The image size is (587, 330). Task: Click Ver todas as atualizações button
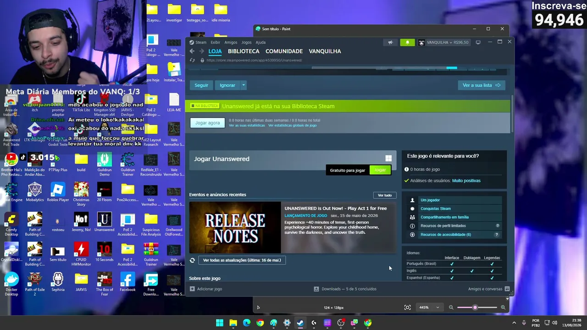point(242,260)
